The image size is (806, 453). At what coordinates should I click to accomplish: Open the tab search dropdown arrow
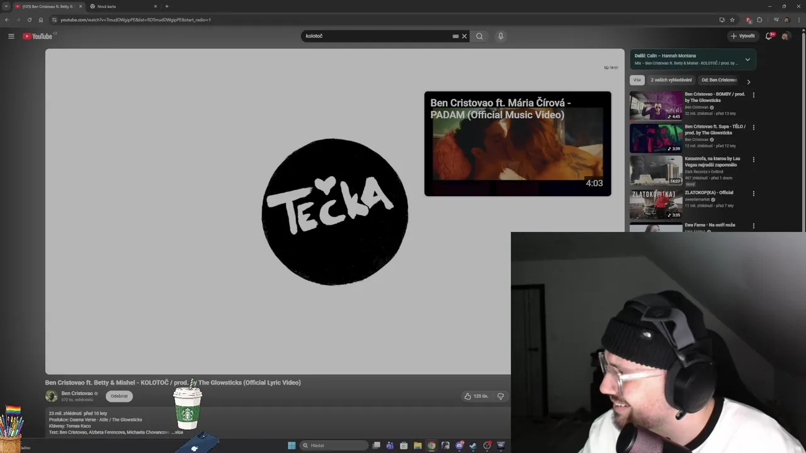pos(6,6)
